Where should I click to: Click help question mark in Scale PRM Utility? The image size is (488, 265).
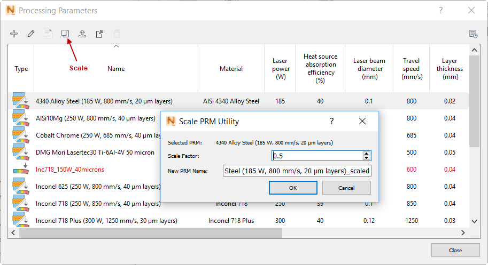pyautogui.click(x=331, y=121)
